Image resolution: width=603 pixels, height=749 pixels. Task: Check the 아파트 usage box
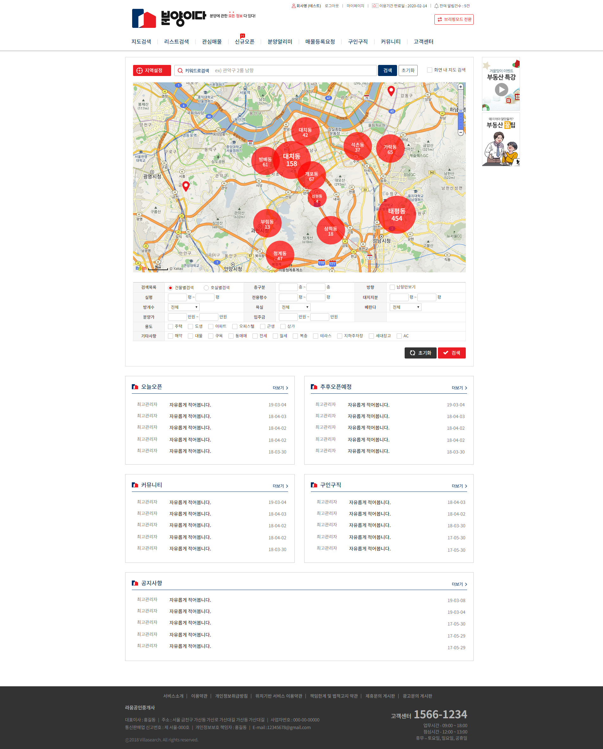(211, 327)
